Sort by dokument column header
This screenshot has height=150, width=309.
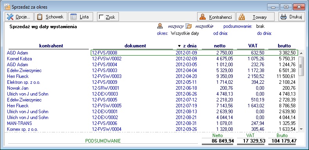pos(135,46)
